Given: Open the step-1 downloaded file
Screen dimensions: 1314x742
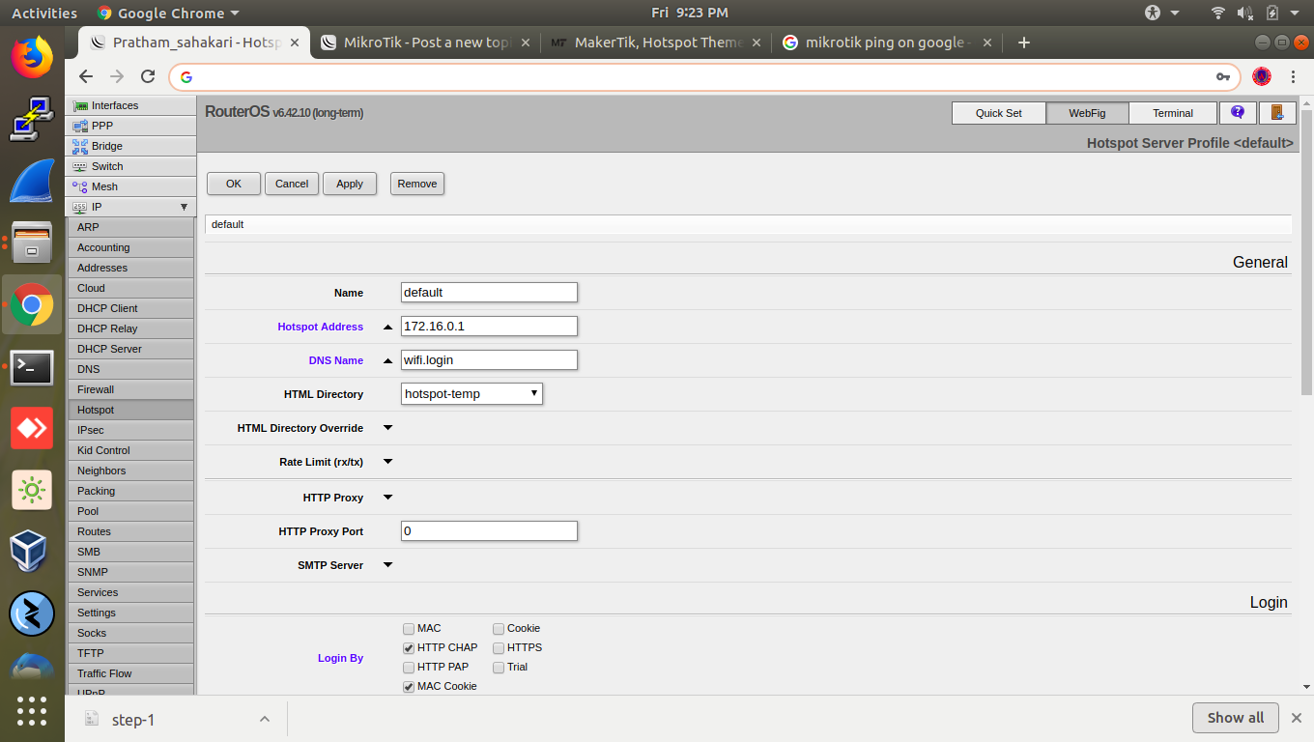Looking at the screenshot, I should [133, 720].
